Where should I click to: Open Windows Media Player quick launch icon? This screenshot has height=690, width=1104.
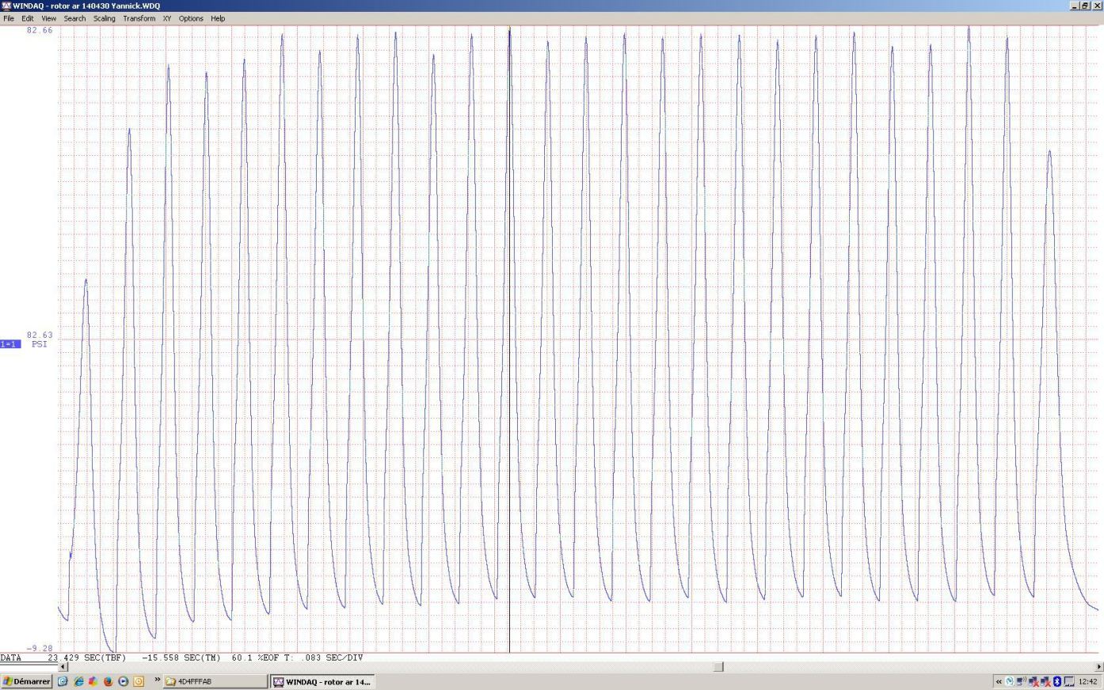[124, 681]
